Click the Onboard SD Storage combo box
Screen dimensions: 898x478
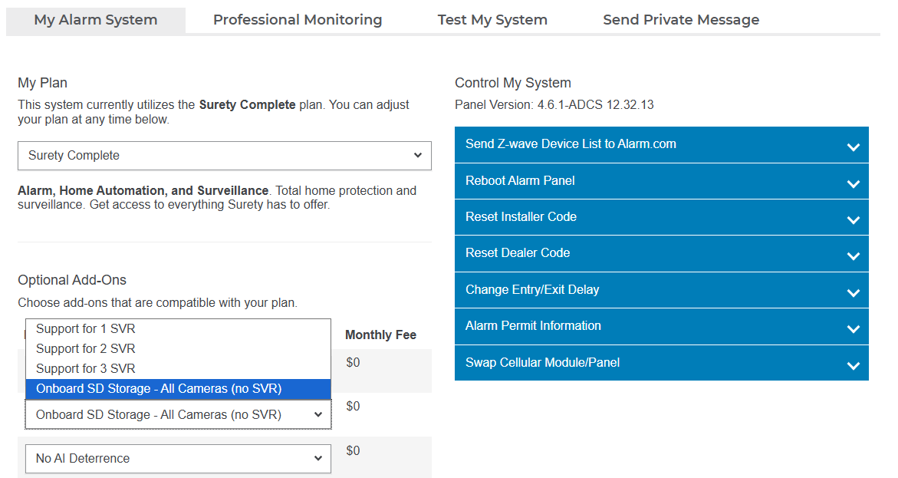point(178,415)
